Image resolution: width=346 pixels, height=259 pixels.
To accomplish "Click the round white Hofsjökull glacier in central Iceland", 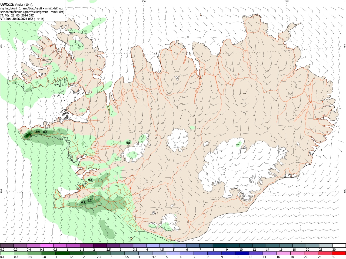I will pyautogui.click(x=178, y=140).
